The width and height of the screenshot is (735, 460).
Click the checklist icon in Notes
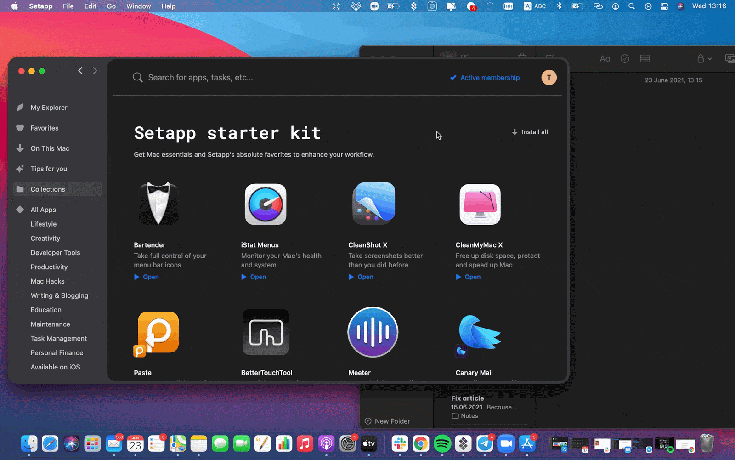pyautogui.click(x=625, y=58)
